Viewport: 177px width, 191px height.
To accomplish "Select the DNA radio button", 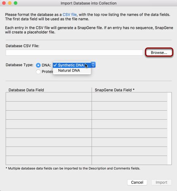I will point(38,65).
